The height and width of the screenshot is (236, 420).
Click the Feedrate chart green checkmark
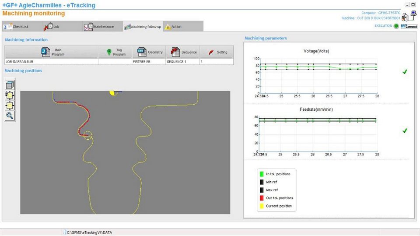[x=405, y=130]
